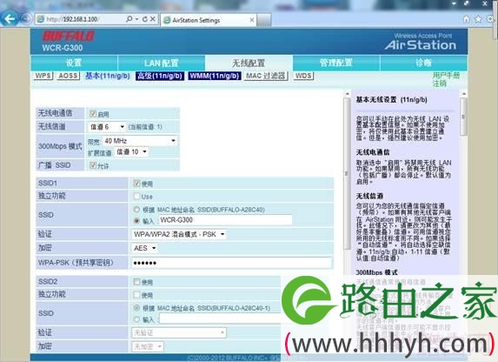Click the settings pane scroll-up arrow

pos(347,94)
